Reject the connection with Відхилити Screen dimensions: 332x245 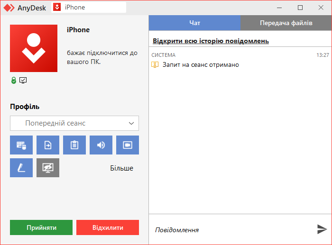pos(108,227)
